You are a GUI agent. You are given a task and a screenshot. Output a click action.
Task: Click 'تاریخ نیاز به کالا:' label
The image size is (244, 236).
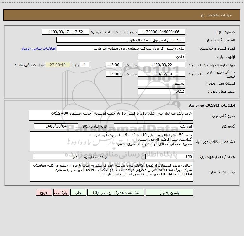click(94, 127)
